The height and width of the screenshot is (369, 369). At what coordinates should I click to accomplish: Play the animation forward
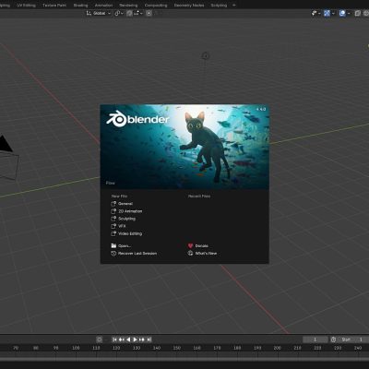[135, 339]
